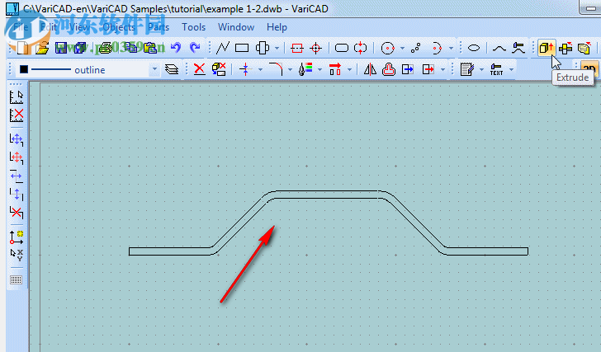
Task: Open the Window menu
Action: tap(236, 27)
